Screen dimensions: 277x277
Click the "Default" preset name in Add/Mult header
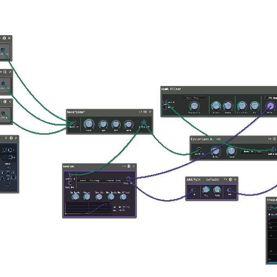(213, 180)
